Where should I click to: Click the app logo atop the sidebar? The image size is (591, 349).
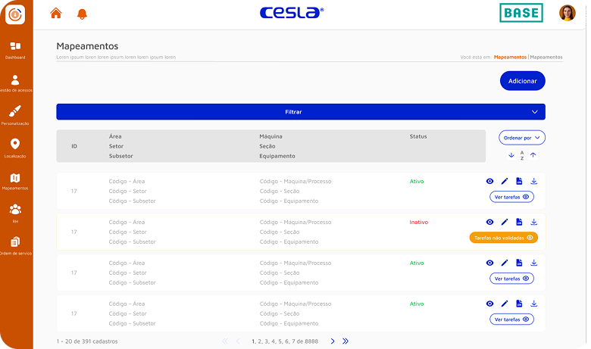coord(15,14)
